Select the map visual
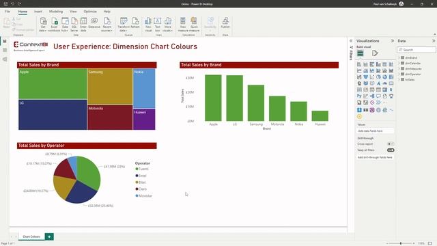The width and height of the screenshot is (437, 246). click(x=359, y=83)
